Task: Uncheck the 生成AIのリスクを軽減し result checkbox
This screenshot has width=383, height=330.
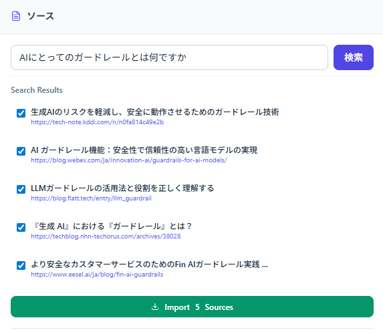Action: 21,113
